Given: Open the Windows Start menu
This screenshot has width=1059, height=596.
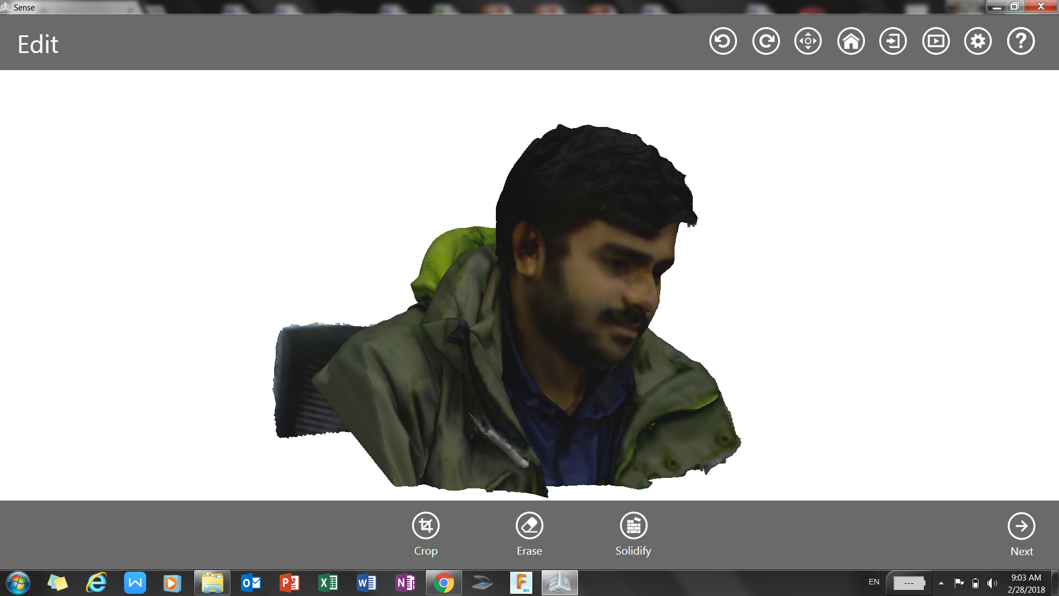Looking at the screenshot, I should [18, 583].
